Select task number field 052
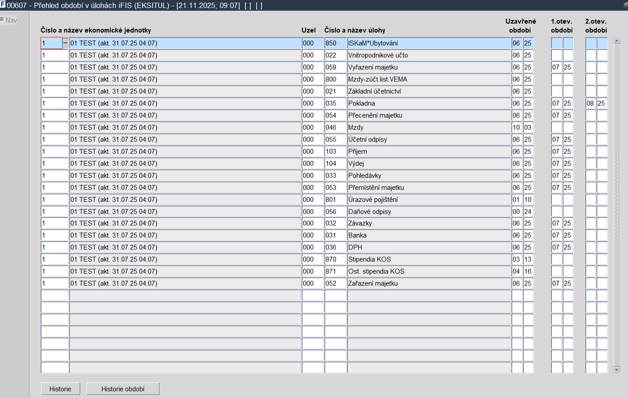Viewport: 628px width, 398px height. coord(335,283)
